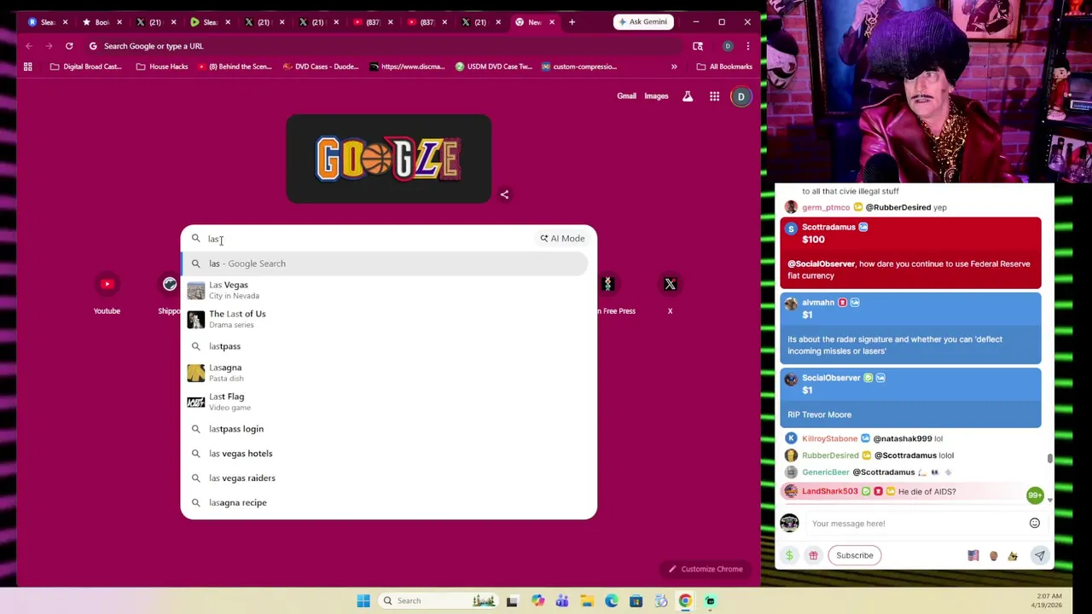This screenshot has height=614, width=1092.
Task: Send chat message with paper plane icon
Action: (x=1039, y=555)
